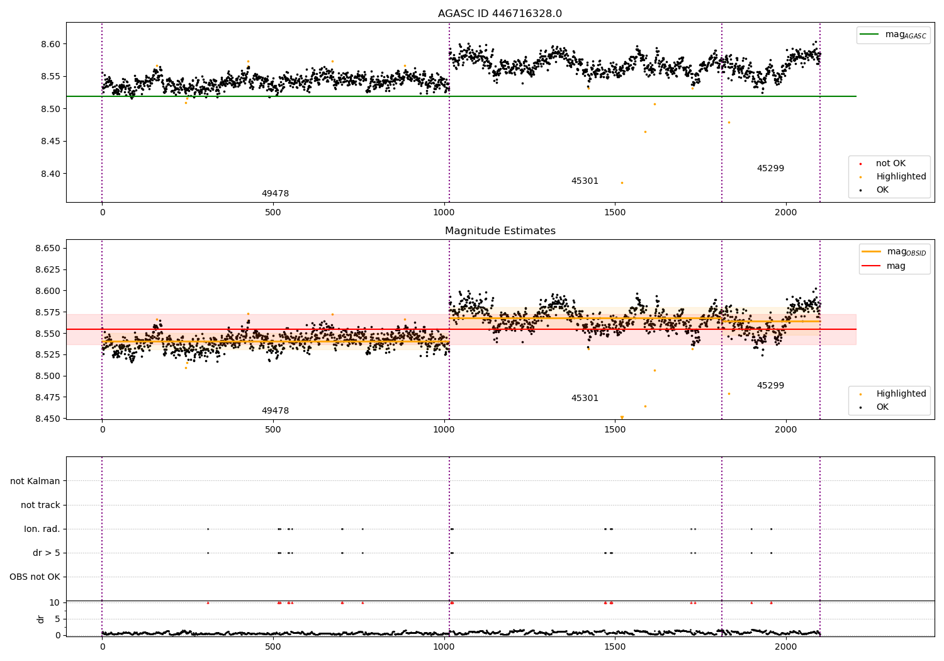Click observation label 49478 in the top plot

coord(275,194)
